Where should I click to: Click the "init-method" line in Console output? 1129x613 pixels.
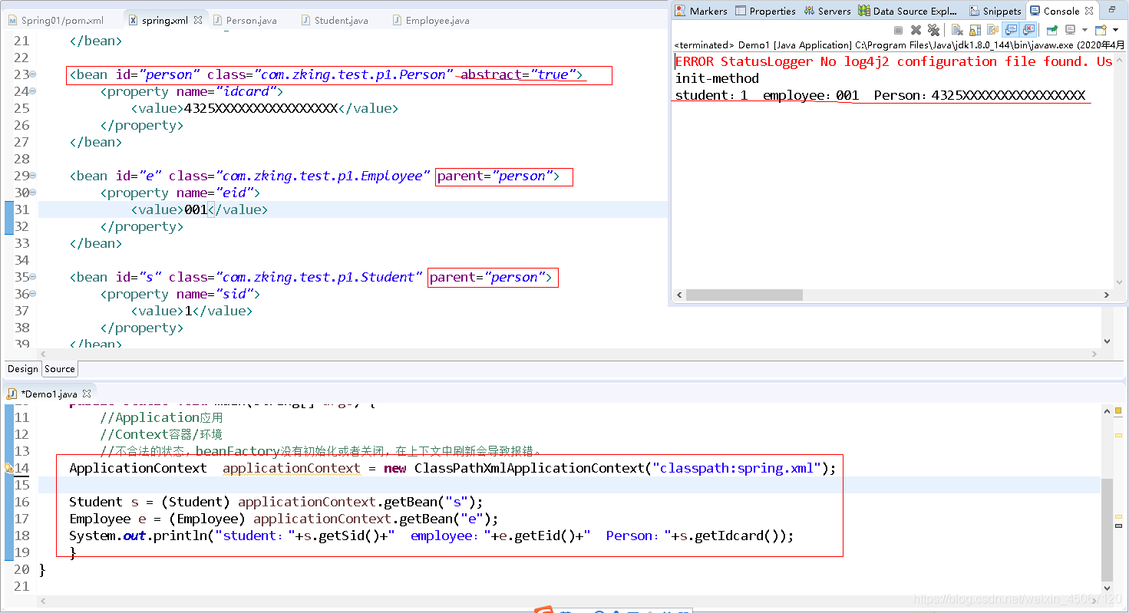coord(717,78)
